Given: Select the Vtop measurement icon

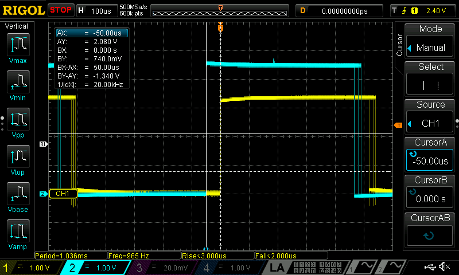Looking at the screenshot, I should pos(18,156).
